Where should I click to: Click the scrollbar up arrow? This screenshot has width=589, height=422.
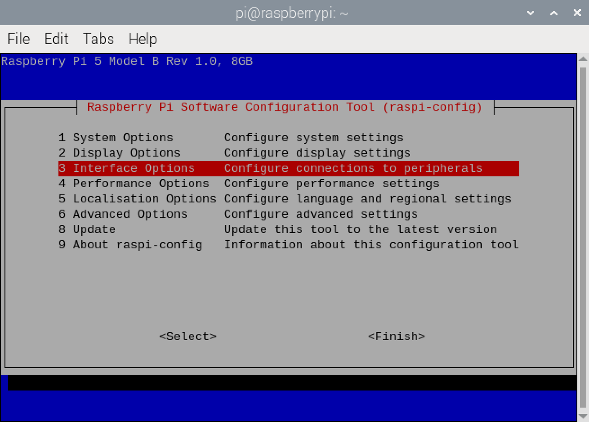pos(583,59)
